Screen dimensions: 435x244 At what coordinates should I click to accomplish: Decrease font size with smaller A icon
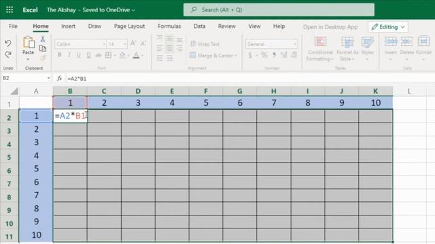[x=143, y=43]
